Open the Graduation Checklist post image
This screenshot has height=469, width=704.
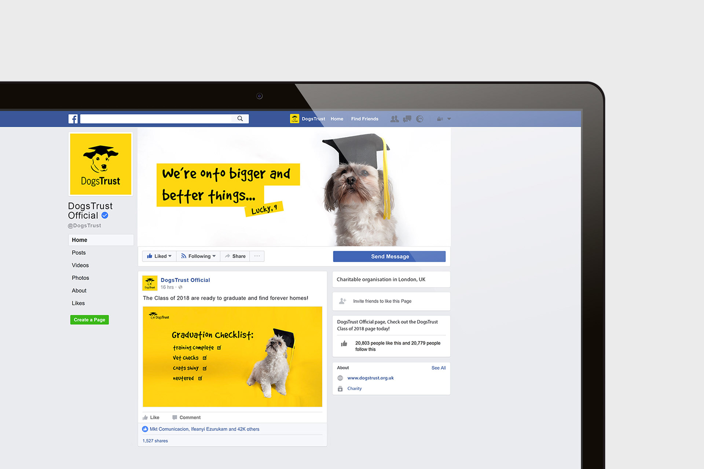coord(232,357)
